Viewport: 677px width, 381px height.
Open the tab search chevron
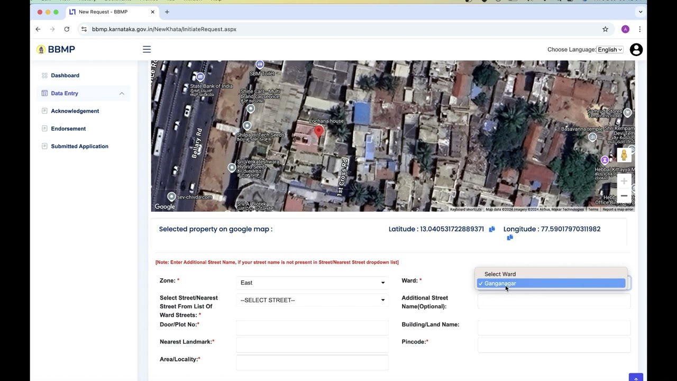[x=641, y=12]
